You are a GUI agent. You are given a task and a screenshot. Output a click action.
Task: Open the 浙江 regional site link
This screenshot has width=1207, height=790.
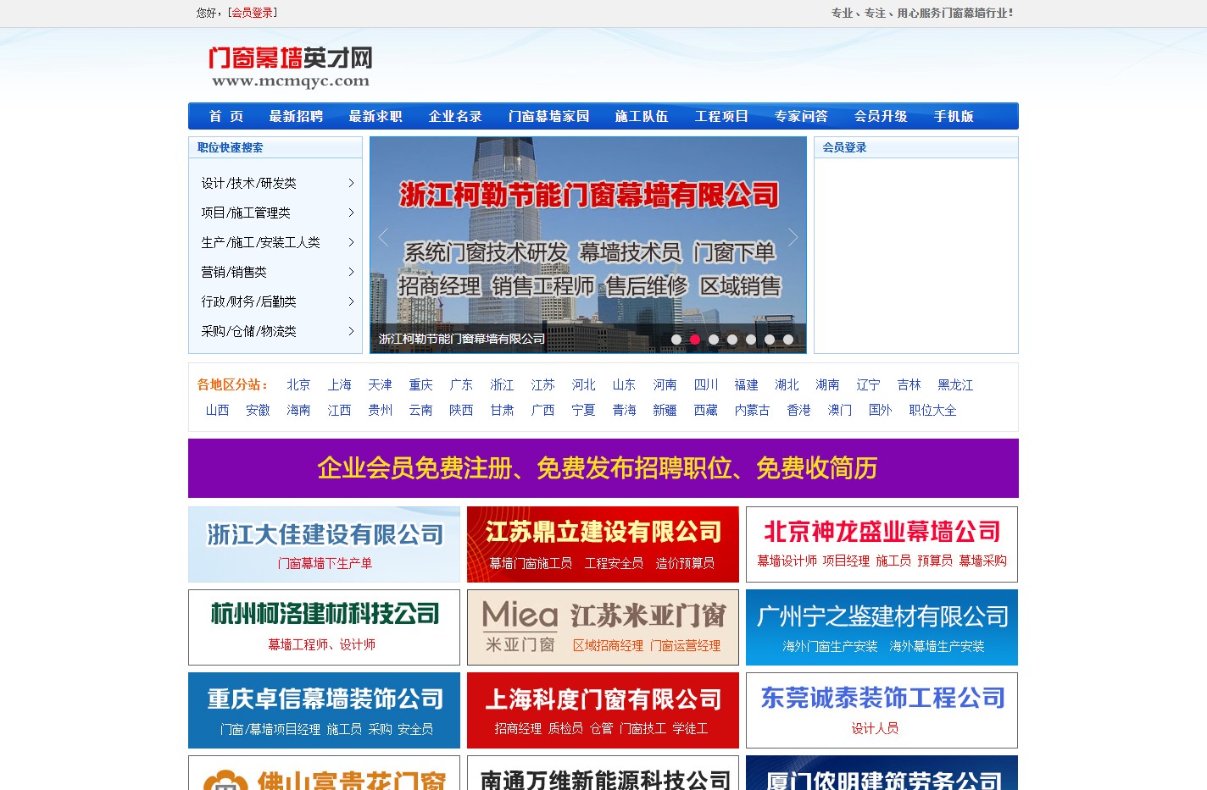point(502,384)
